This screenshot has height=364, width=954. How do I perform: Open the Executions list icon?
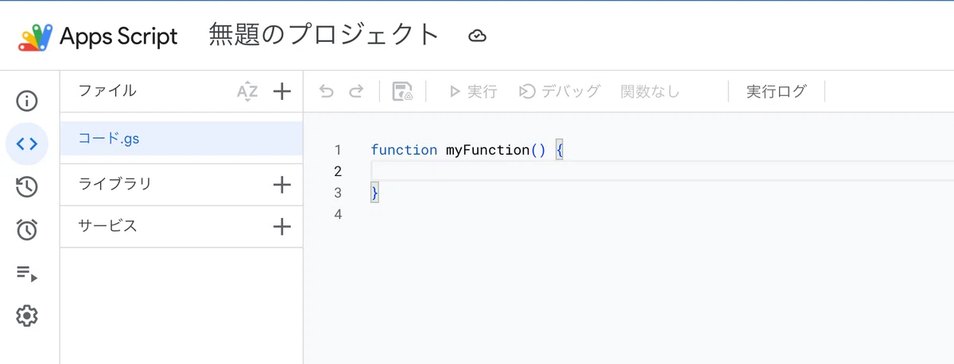27,274
